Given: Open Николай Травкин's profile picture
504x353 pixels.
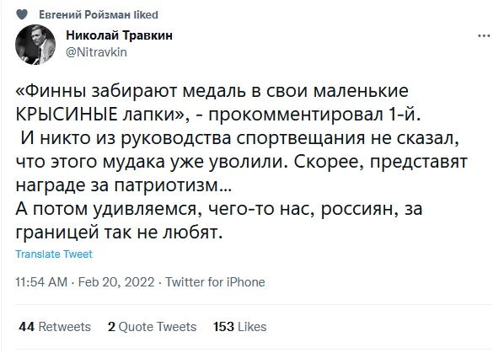Looking at the screenshot, I should coord(35,45).
